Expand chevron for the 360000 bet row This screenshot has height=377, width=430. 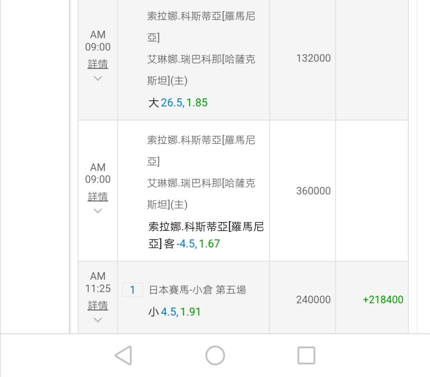click(x=98, y=211)
